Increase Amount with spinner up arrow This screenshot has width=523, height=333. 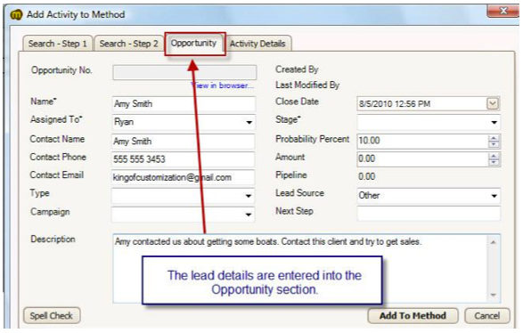(494, 156)
